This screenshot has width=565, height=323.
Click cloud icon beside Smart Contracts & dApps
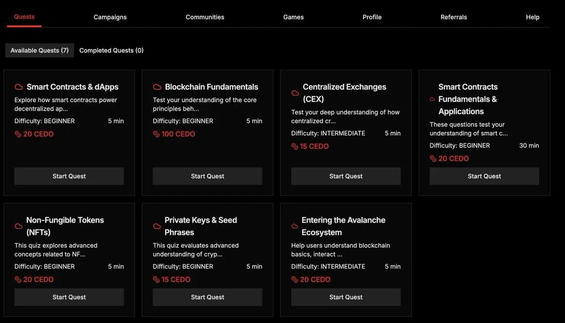tap(19, 87)
